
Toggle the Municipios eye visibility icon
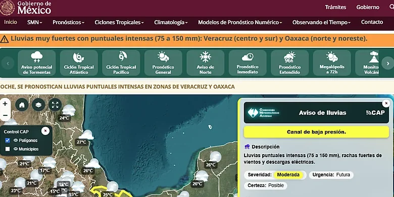pyautogui.click(x=16, y=149)
